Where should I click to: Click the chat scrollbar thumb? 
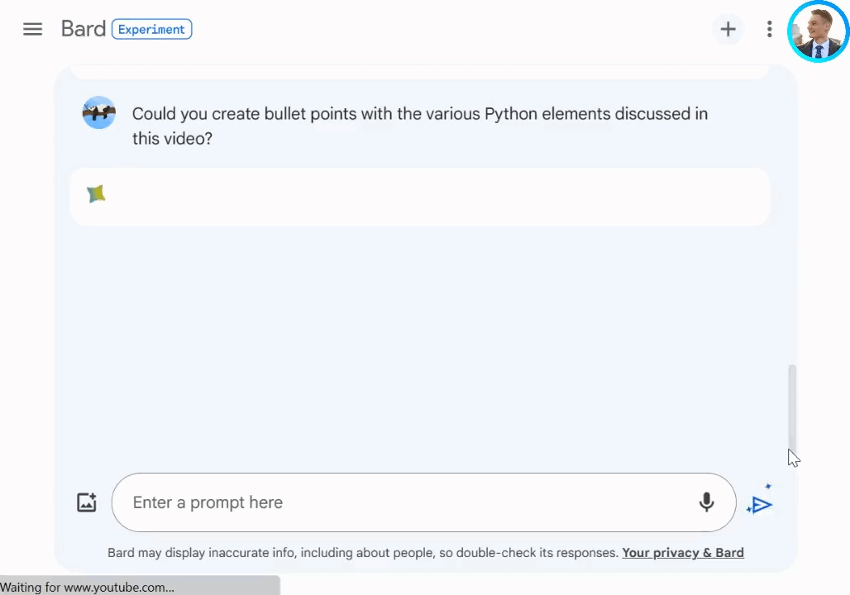click(x=792, y=407)
